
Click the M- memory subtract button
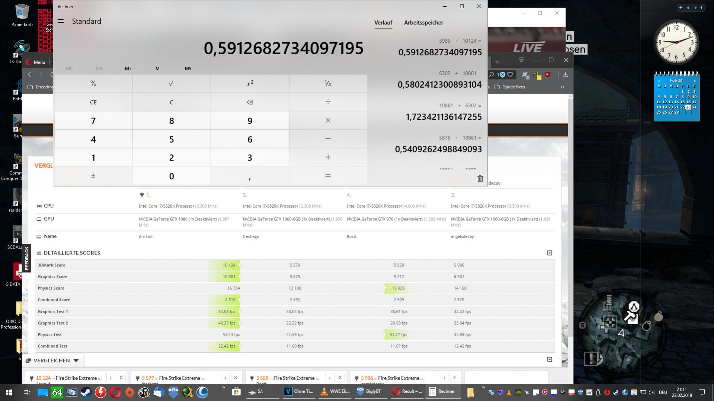pos(158,68)
